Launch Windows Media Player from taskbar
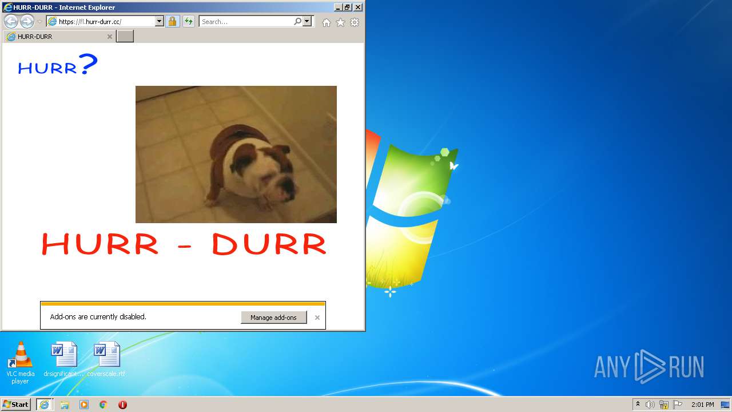This screenshot has height=412, width=732. [84, 405]
